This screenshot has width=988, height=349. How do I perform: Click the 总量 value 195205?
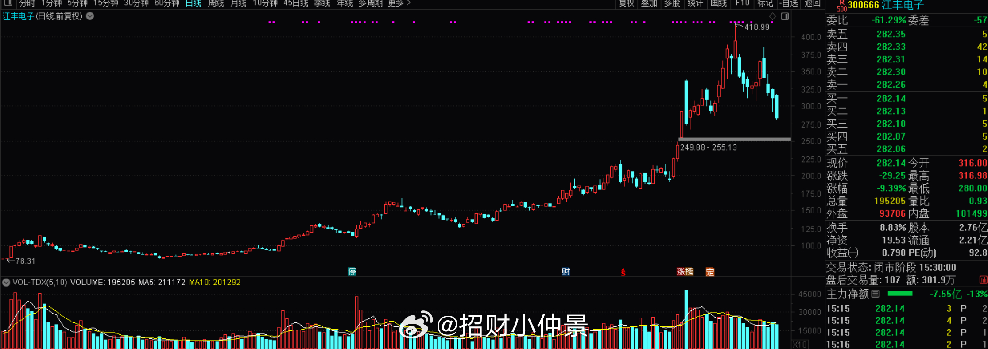890,201
